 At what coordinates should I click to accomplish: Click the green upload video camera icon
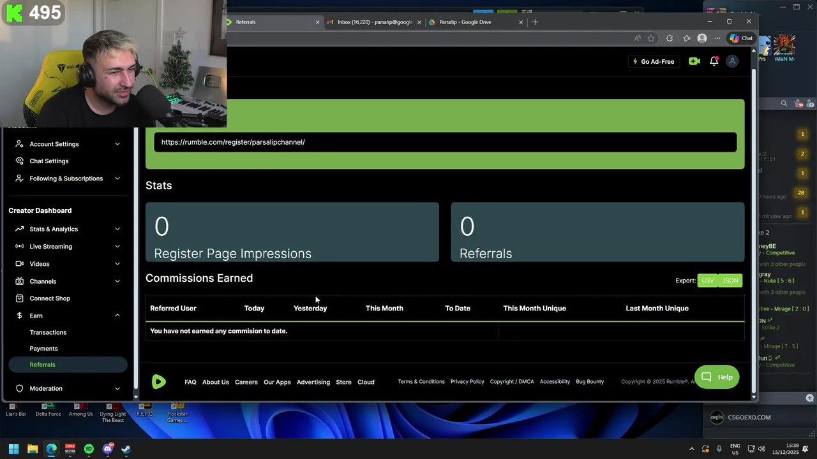point(694,61)
